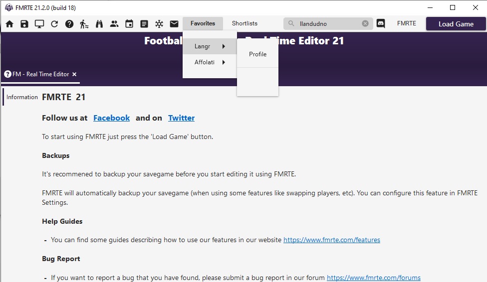Open the Facebook link
The image size is (487, 282).
pyautogui.click(x=111, y=118)
